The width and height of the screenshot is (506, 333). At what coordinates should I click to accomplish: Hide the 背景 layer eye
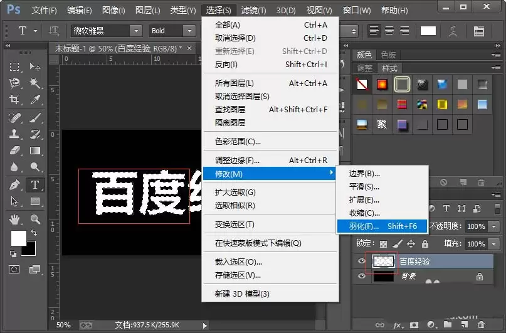tap(361, 276)
